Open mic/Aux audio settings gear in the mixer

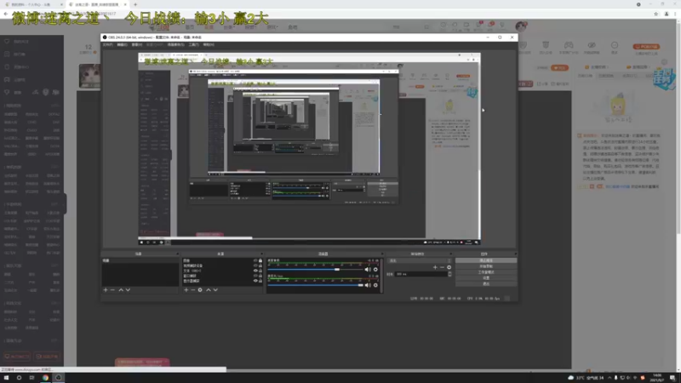[375, 285]
